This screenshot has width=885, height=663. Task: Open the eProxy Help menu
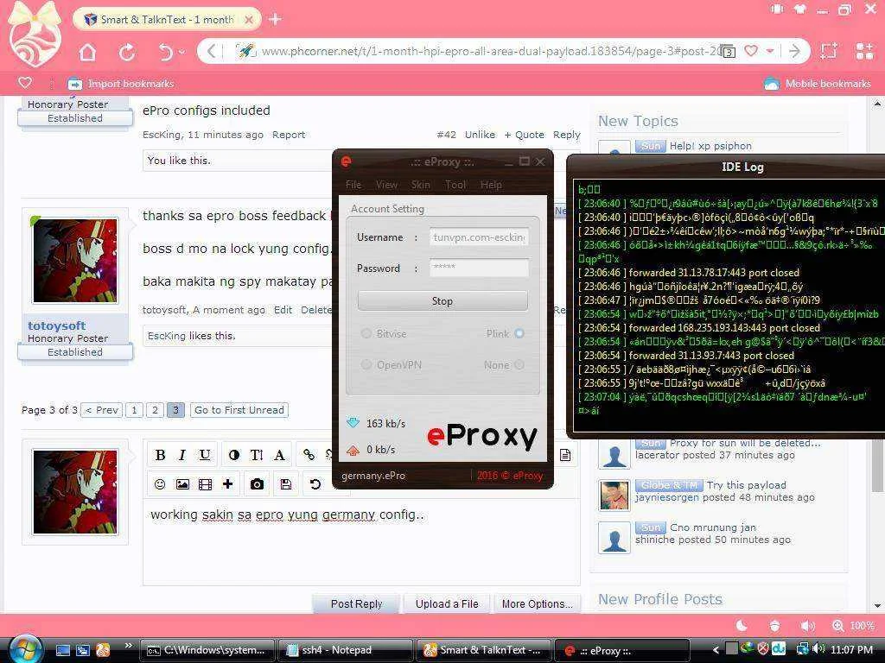pyautogui.click(x=491, y=185)
